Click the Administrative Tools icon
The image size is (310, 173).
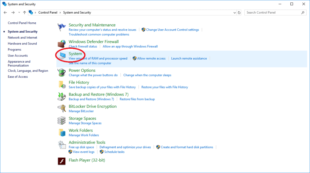62,145
